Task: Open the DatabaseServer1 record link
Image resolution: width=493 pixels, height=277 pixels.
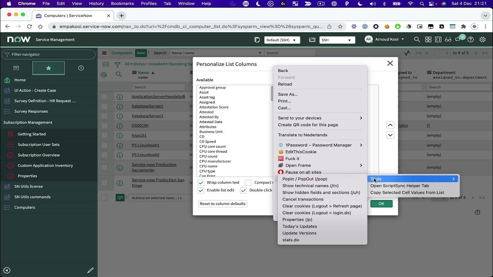Action: 148,106
